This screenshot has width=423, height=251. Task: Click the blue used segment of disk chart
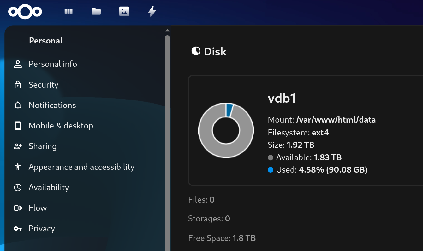[x=229, y=110]
